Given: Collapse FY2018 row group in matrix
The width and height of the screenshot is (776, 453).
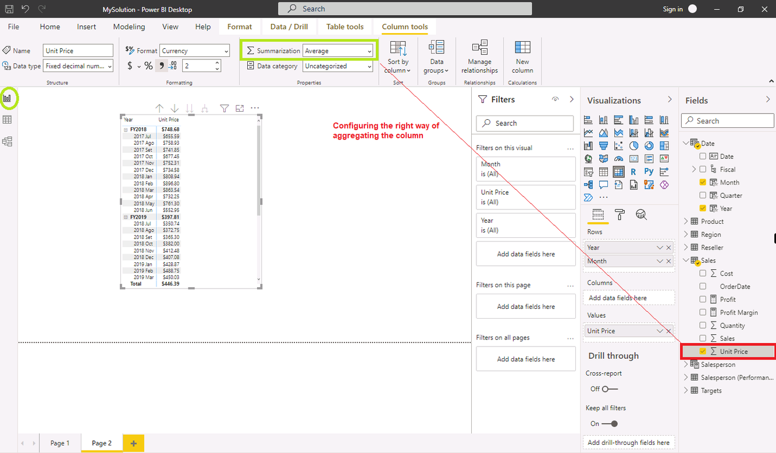Looking at the screenshot, I should pyautogui.click(x=126, y=130).
